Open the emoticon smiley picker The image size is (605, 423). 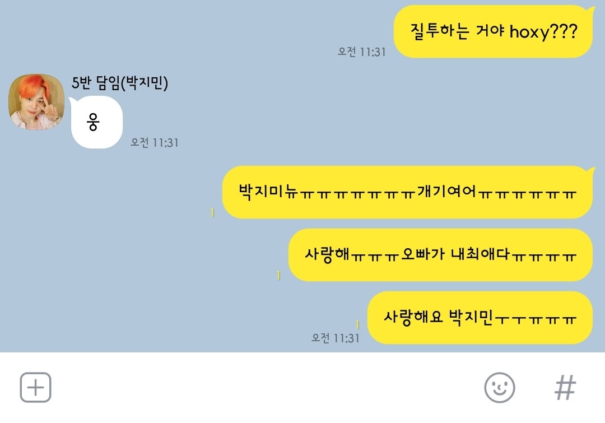tap(500, 388)
